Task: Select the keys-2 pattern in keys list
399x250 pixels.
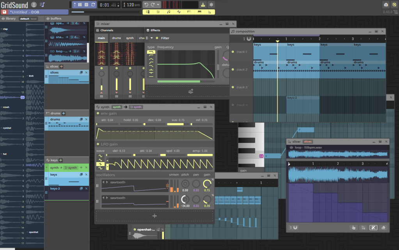Action: [54, 189]
